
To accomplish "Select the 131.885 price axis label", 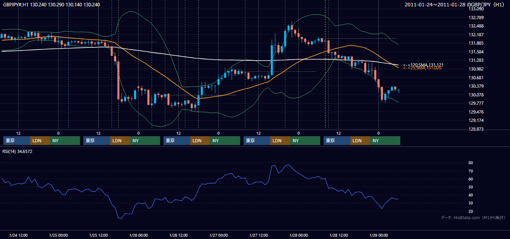I will (x=476, y=43).
